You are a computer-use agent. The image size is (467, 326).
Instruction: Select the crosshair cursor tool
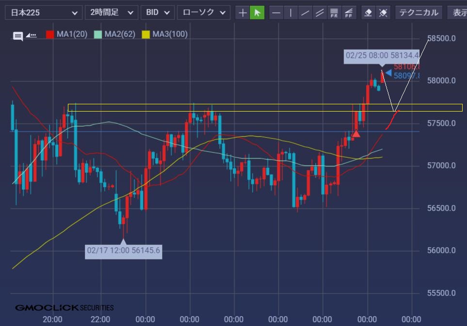pos(242,13)
